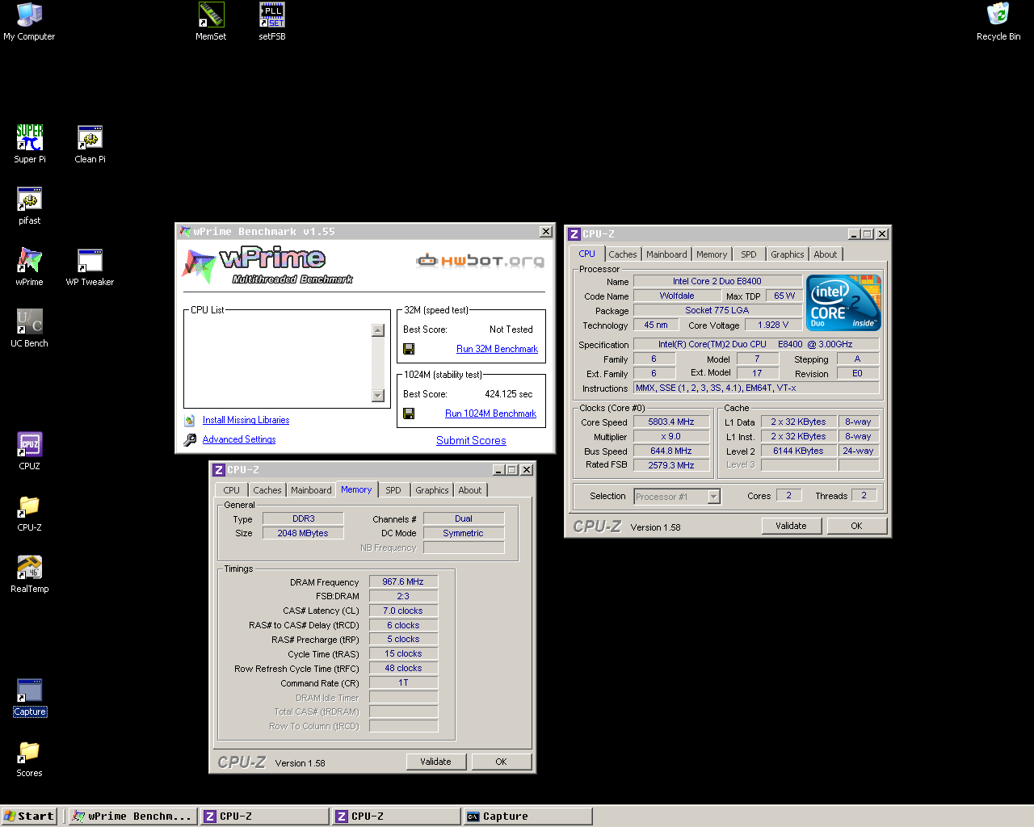
Task: Click the memory Size value 2048 MBytes
Action: (304, 533)
